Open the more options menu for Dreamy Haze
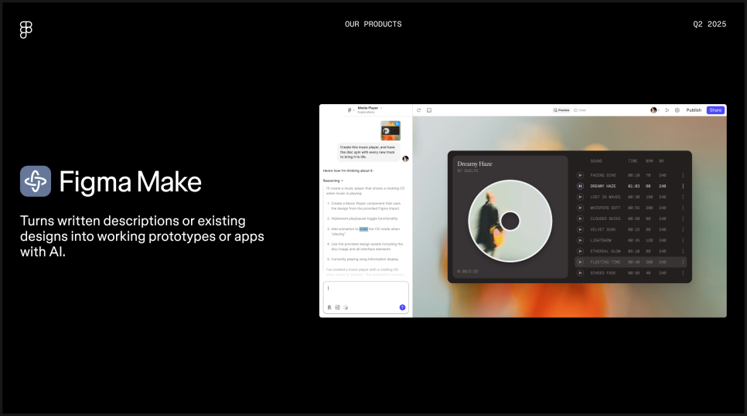The width and height of the screenshot is (747, 416). click(683, 186)
